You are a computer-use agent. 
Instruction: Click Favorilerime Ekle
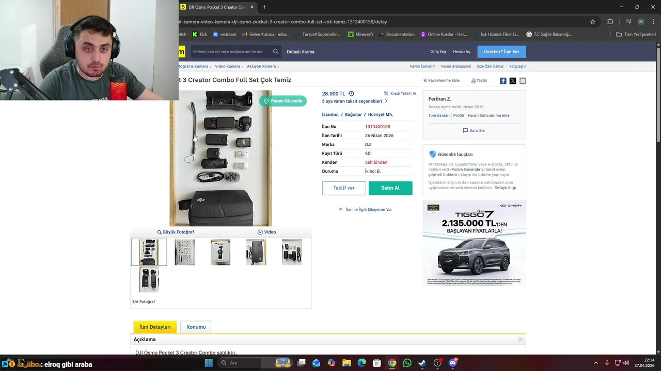click(x=441, y=81)
